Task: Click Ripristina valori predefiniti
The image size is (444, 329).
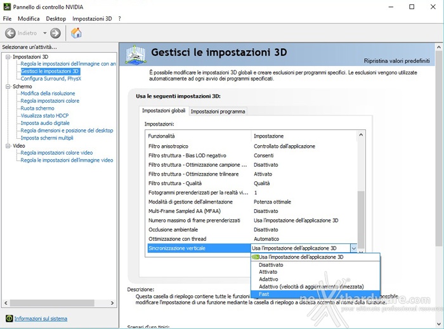Action: click(x=396, y=61)
